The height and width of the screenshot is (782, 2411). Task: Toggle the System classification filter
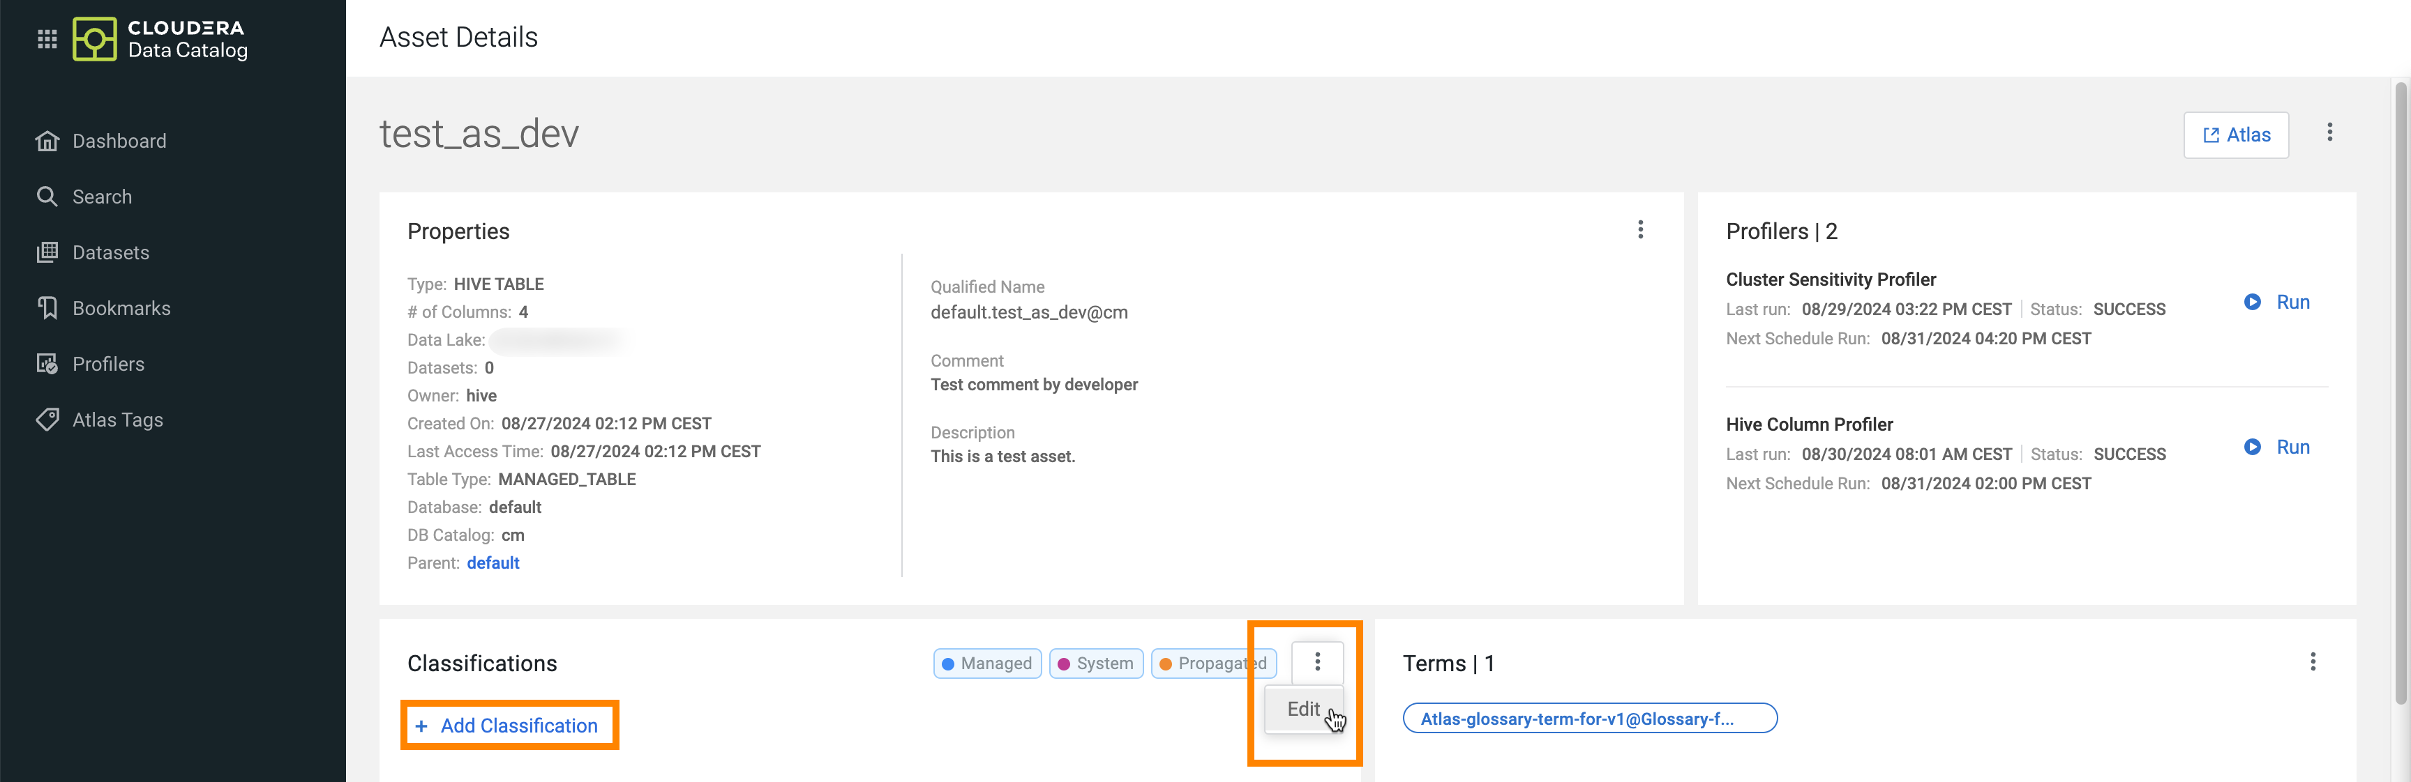[1095, 664]
